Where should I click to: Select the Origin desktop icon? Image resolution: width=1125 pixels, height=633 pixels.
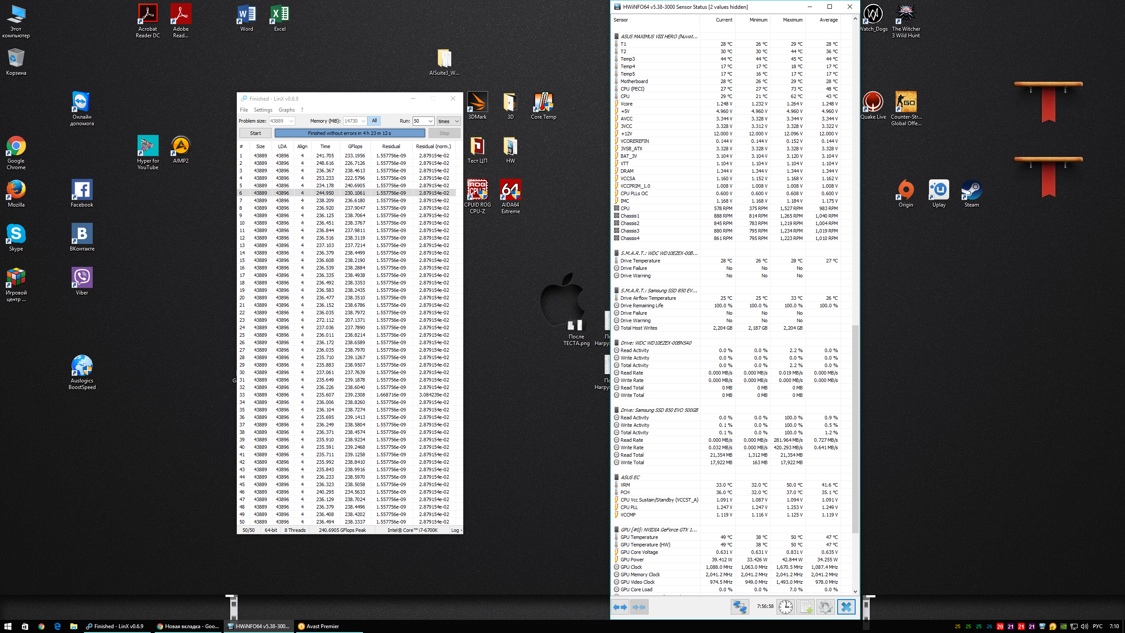[x=906, y=193]
